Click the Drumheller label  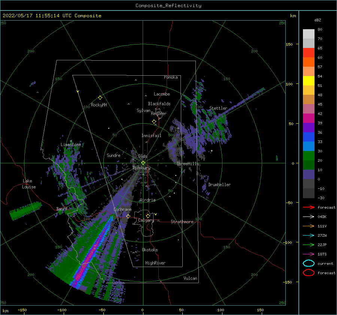click(x=219, y=185)
